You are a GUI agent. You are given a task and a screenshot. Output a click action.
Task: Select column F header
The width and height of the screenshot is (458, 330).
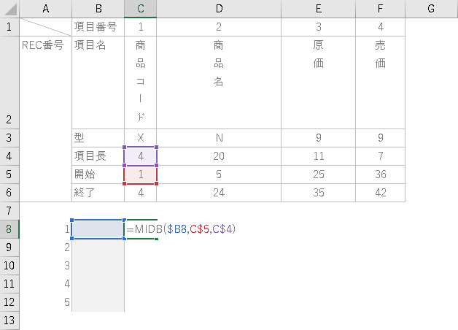(x=380, y=9)
